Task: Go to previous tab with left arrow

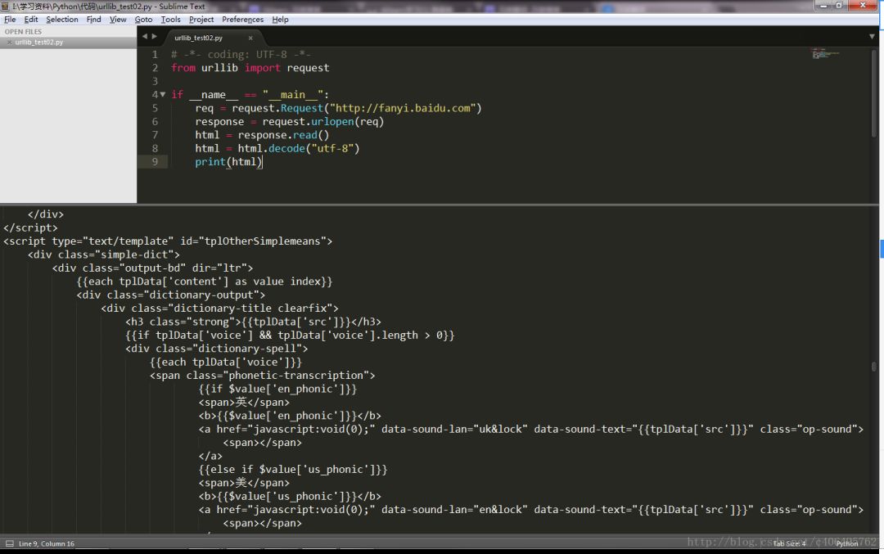Action: tap(144, 36)
